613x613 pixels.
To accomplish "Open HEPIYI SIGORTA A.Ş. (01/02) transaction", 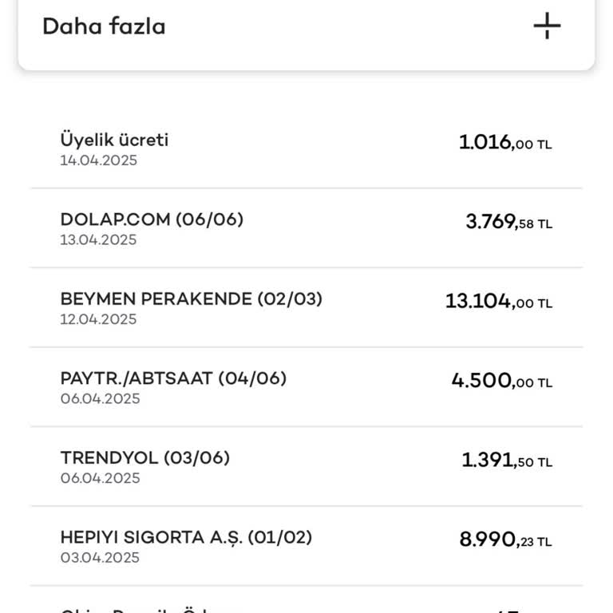I will pos(186,537).
